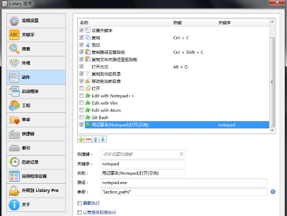Close the Listary options window
This screenshot has height=216, width=287.
(277, 2)
